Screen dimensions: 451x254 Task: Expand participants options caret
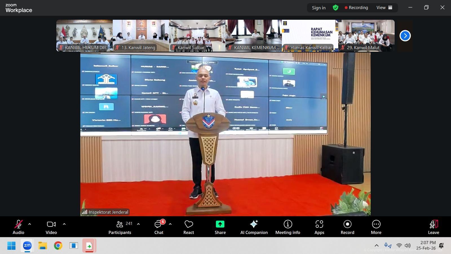click(138, 224)
